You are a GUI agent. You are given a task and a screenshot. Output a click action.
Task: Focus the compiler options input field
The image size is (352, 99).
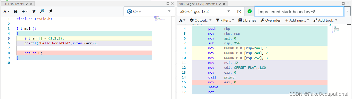[x=299, y=12]
